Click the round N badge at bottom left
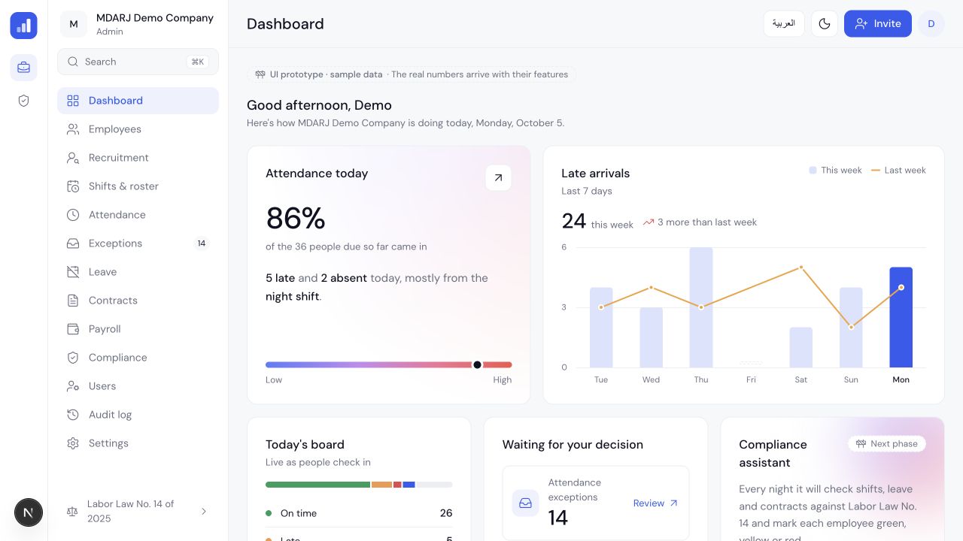This screenshot has height=541, width=963. pos(29,513)
